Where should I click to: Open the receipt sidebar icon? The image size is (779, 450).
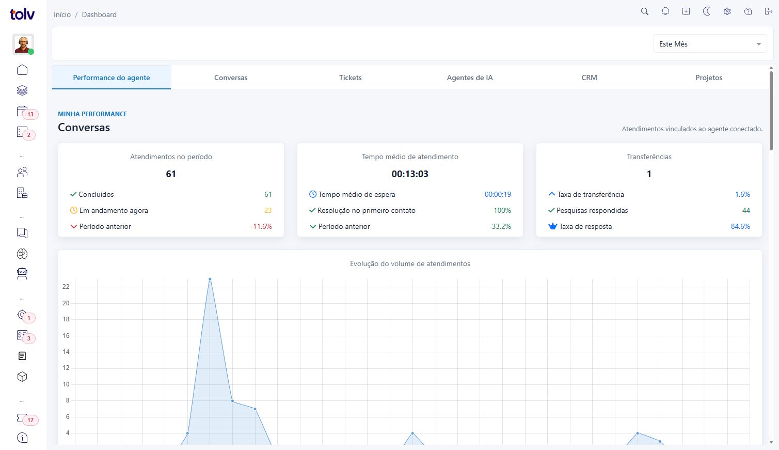click(22, 356)
